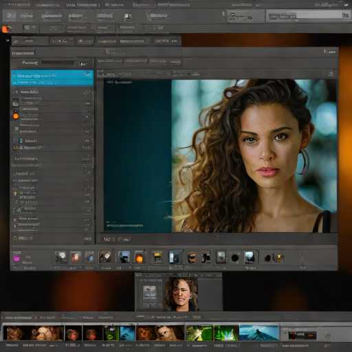
Task: Click the red-and-black strip in the filmstrip side panel
Action: tap(302, 335)
